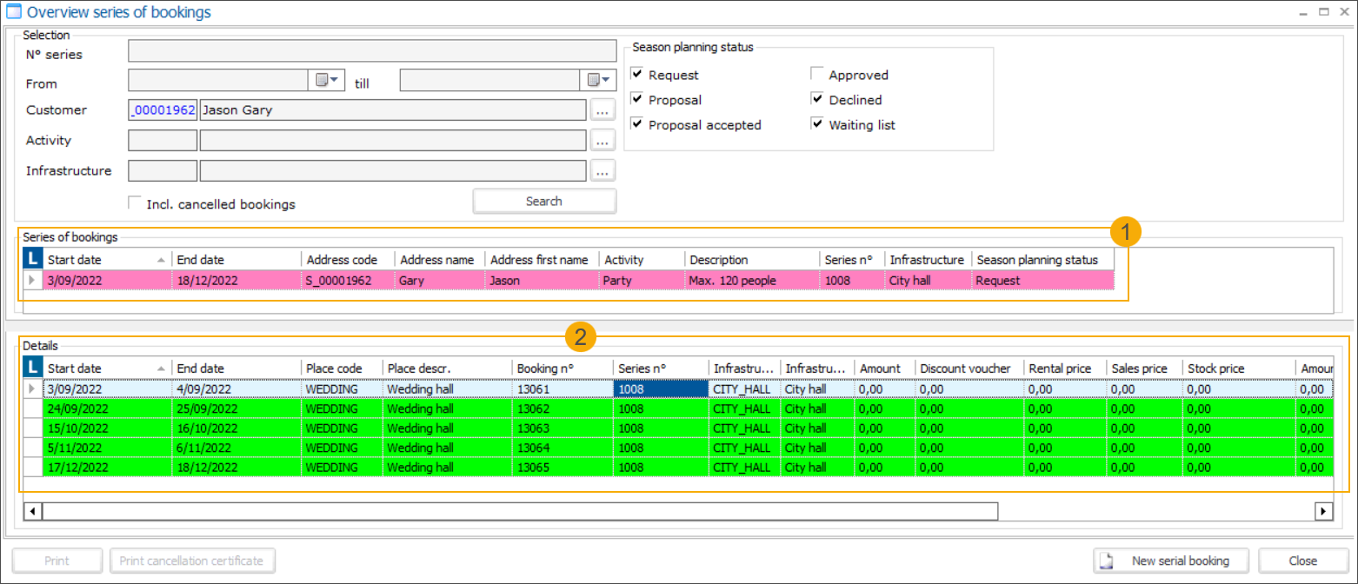Viewport: 1358px width, 584px height.
Task: Enable the Approved status filter
Action: 816,74
